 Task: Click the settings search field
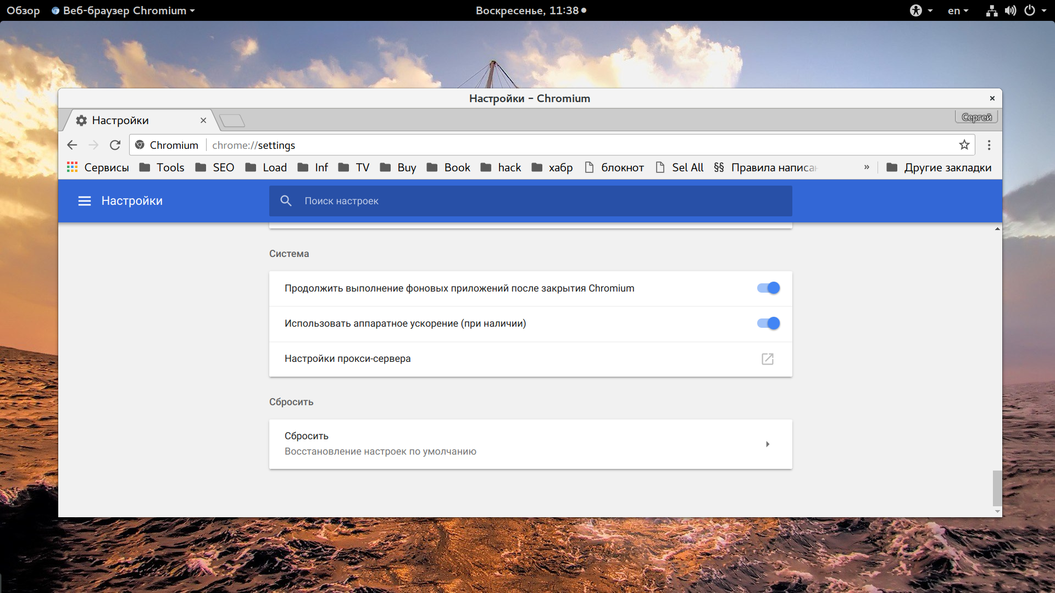click(530, 200)
